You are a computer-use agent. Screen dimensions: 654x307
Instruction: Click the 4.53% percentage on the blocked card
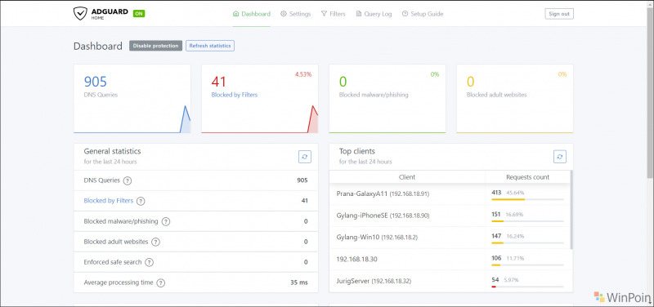coord(303,74)
